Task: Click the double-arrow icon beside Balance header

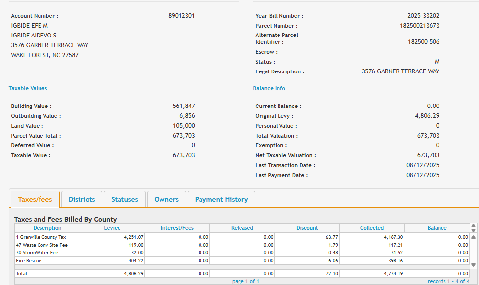Action: pyautogui.click(x=474, y=228)
